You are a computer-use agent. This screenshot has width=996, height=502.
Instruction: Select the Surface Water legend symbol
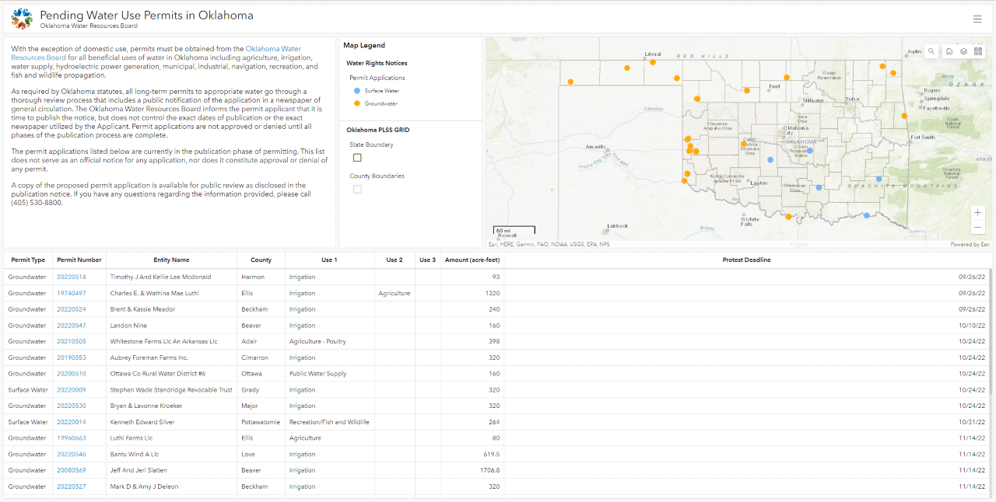pos(356,91)
